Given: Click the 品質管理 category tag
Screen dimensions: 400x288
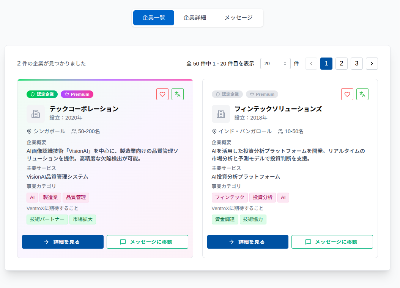Looking at the screenshot, I should (76, 198).
